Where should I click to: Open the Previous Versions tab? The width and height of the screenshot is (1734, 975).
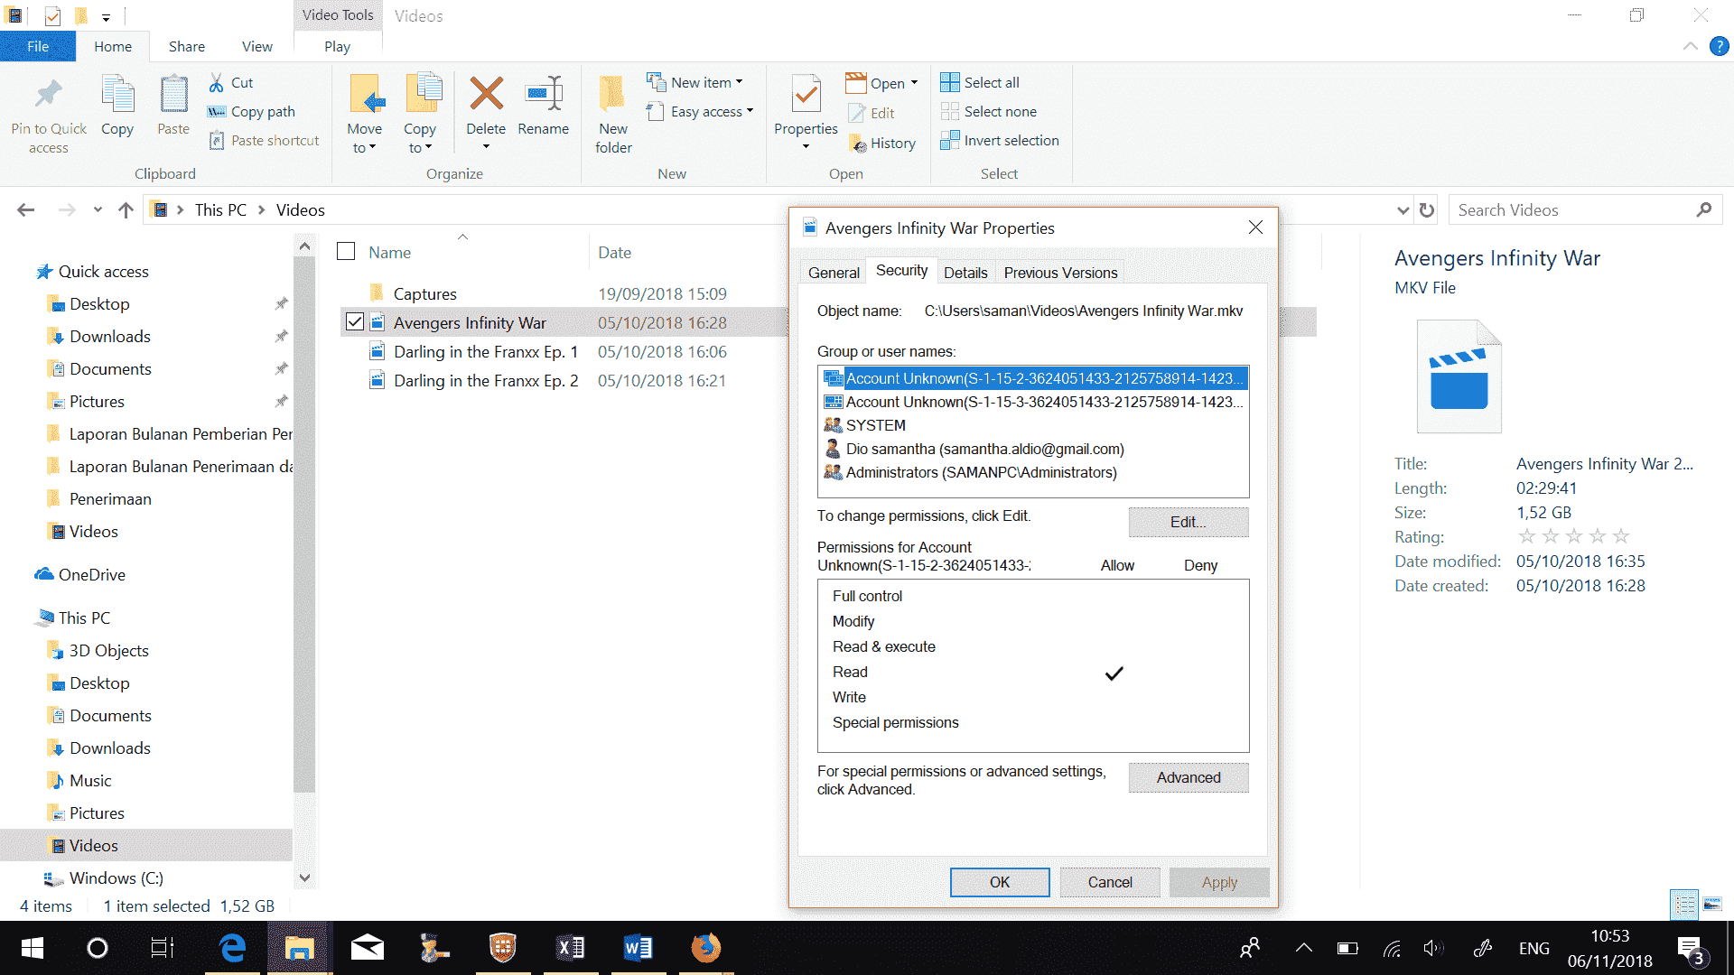pos(1060,272)
